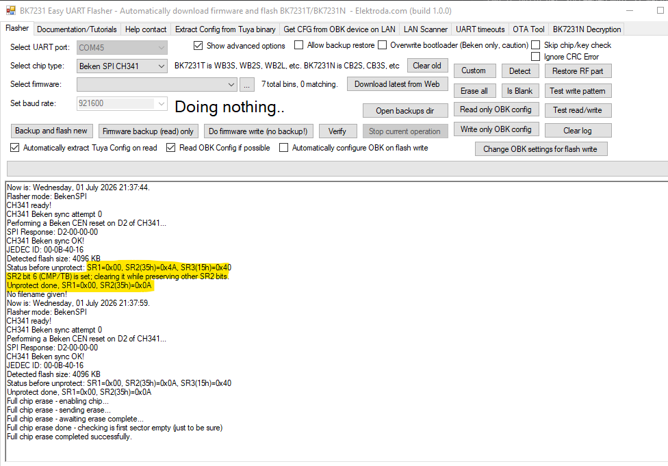Select the UART timeouts tab
This screenshot has width=668, height=466.
[x=480, y=29]
